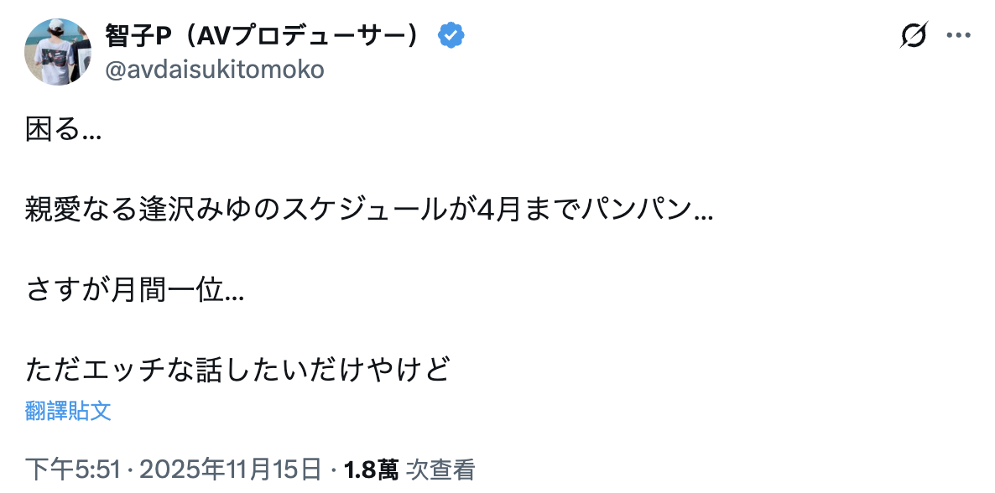Click the tweet line さすが月間一位...

(134, 289)
